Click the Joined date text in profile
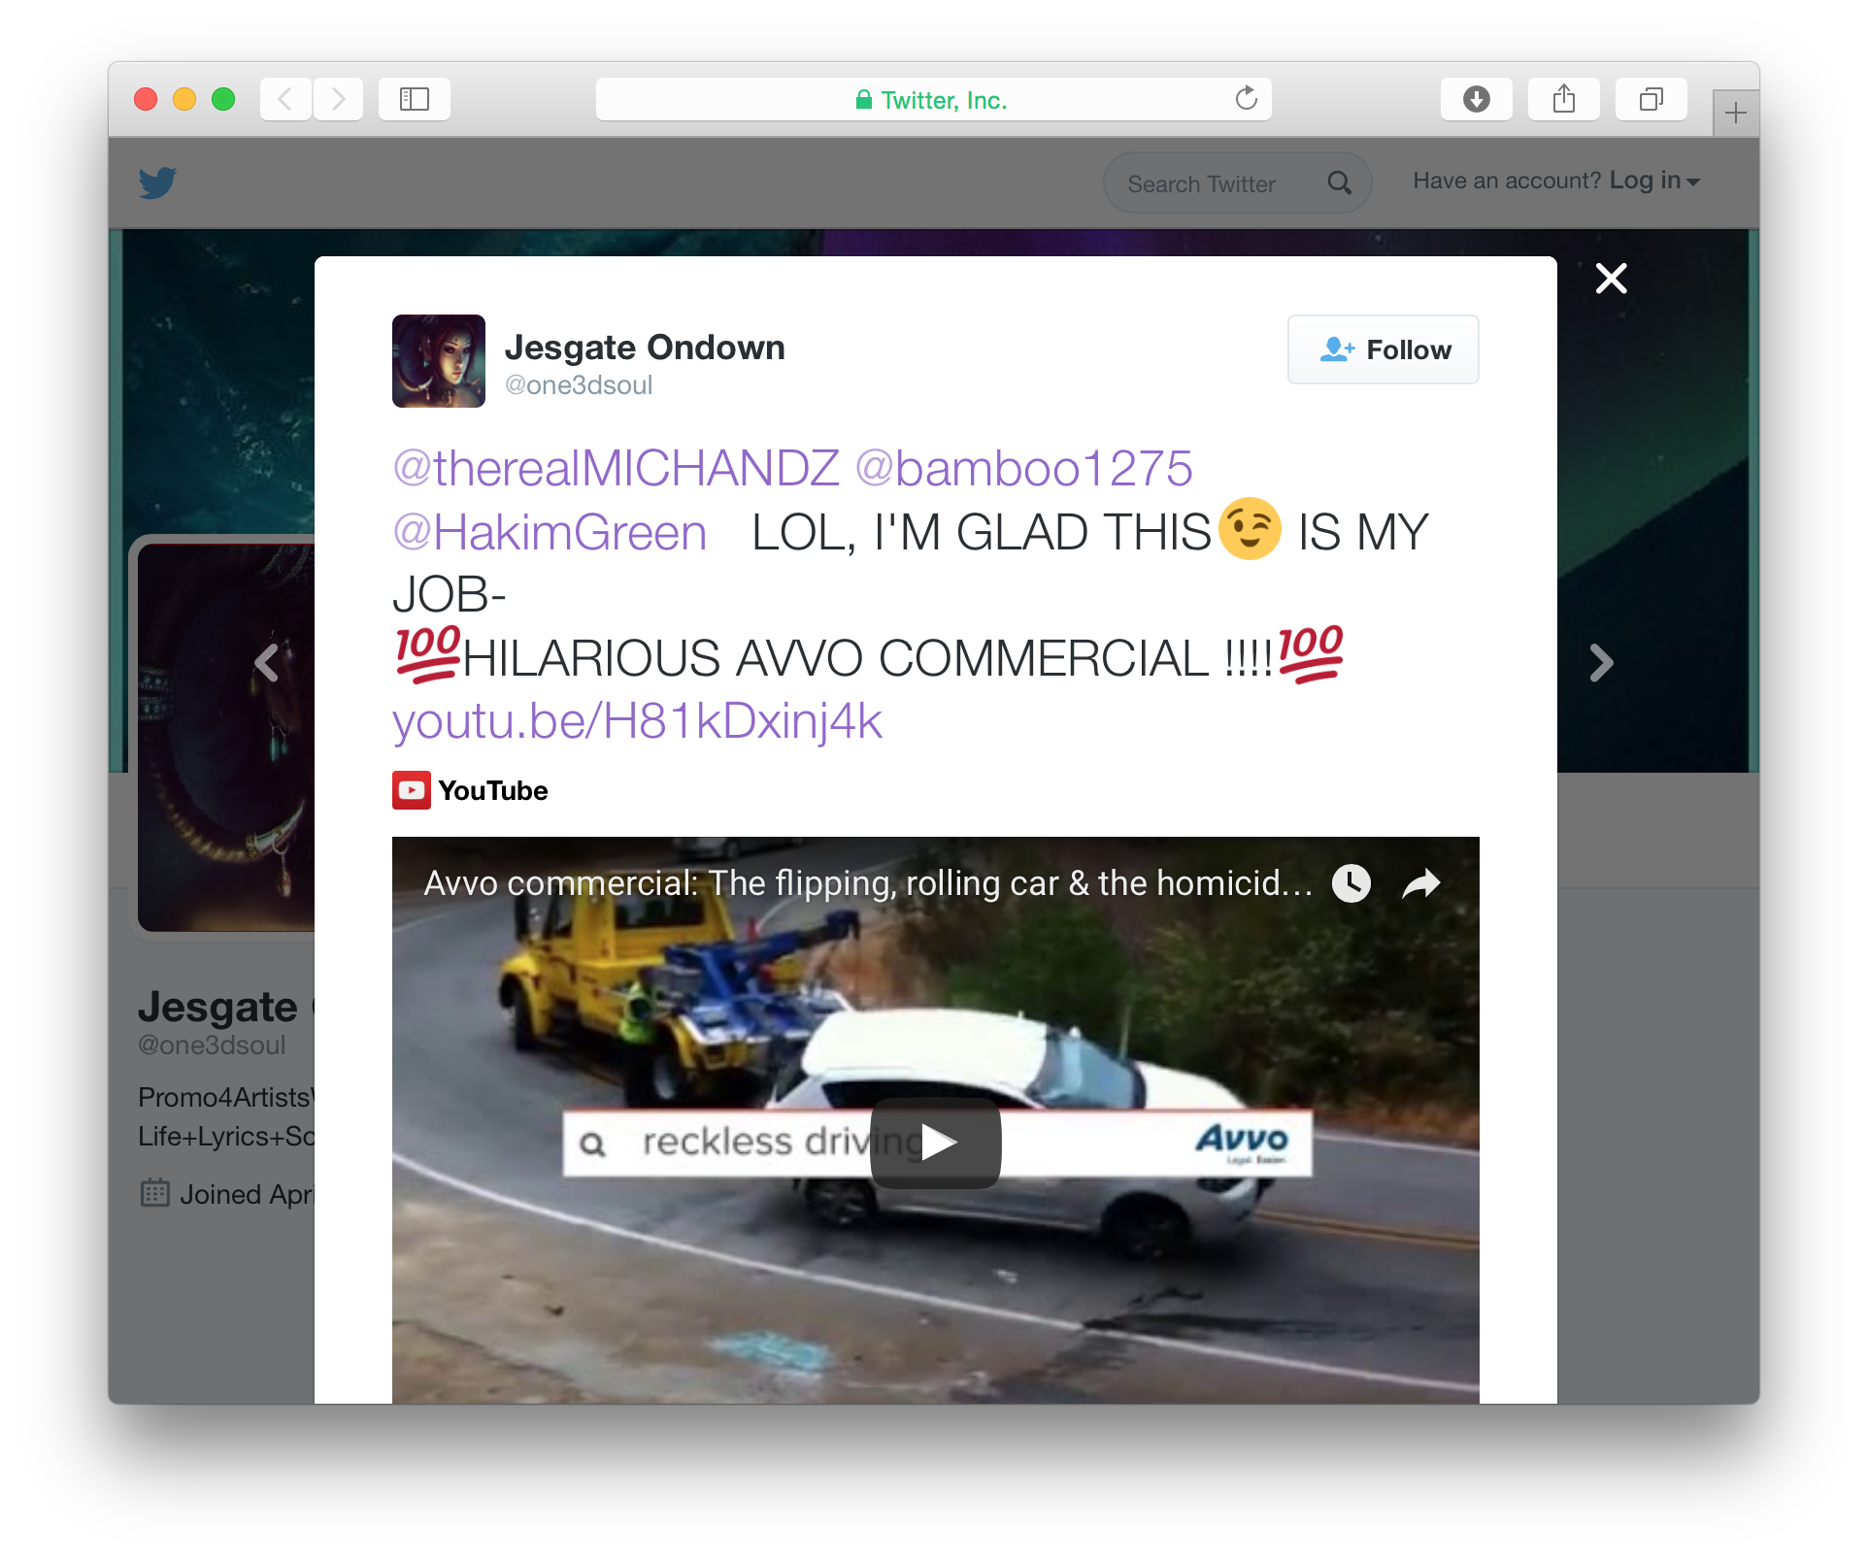This screenshot has height=1559, width=1868. 247,1194
